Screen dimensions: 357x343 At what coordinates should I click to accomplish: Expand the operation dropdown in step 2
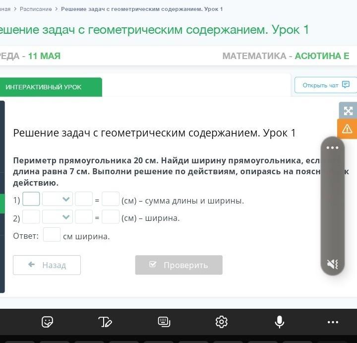(58, 217)
